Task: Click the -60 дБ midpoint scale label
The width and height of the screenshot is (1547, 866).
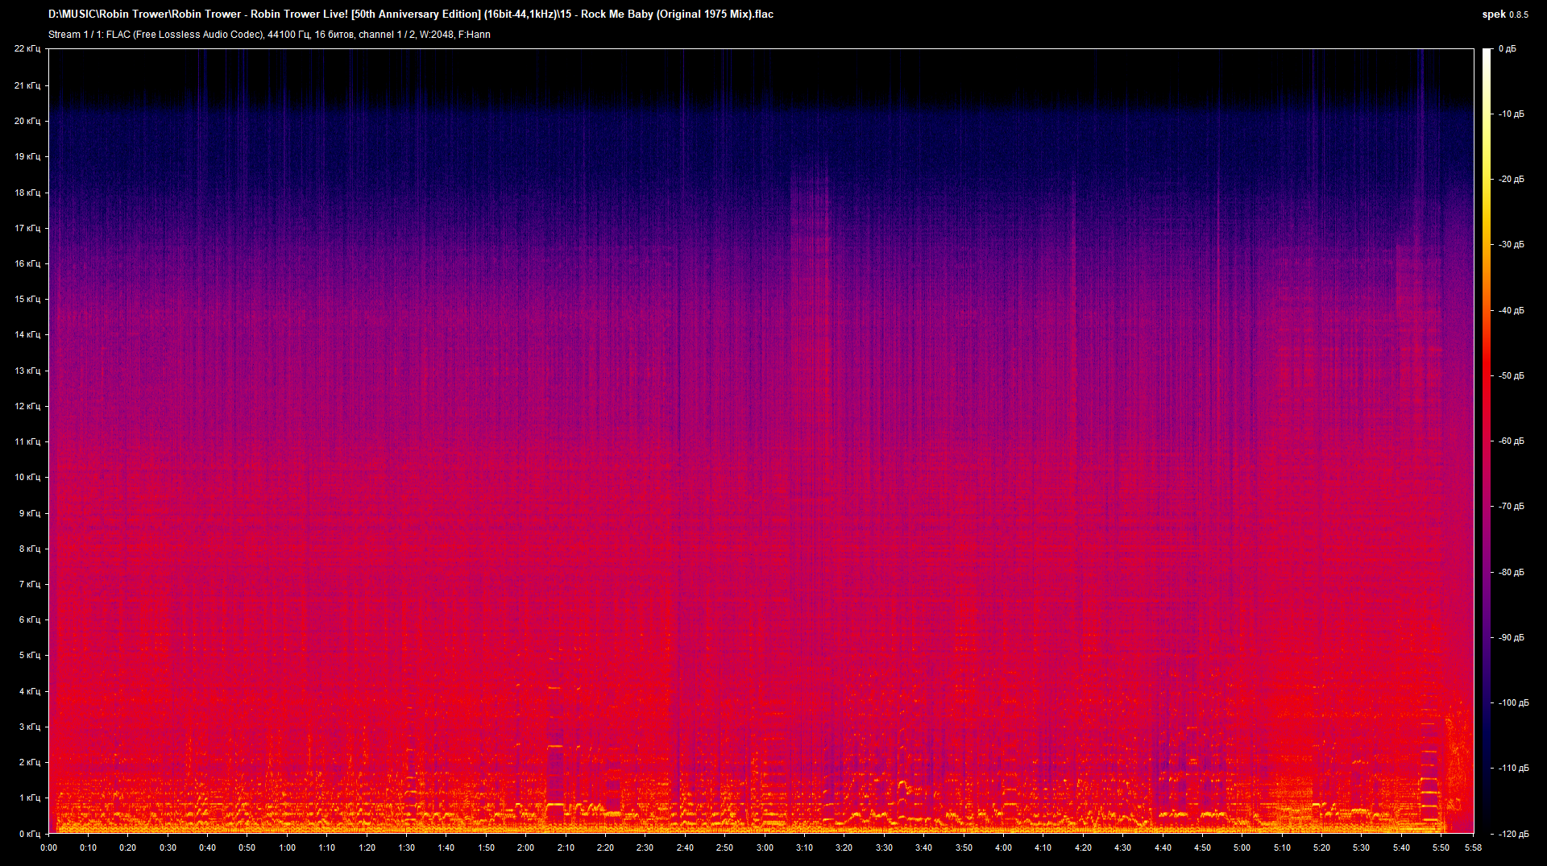Action: (x=1513, y=441)
